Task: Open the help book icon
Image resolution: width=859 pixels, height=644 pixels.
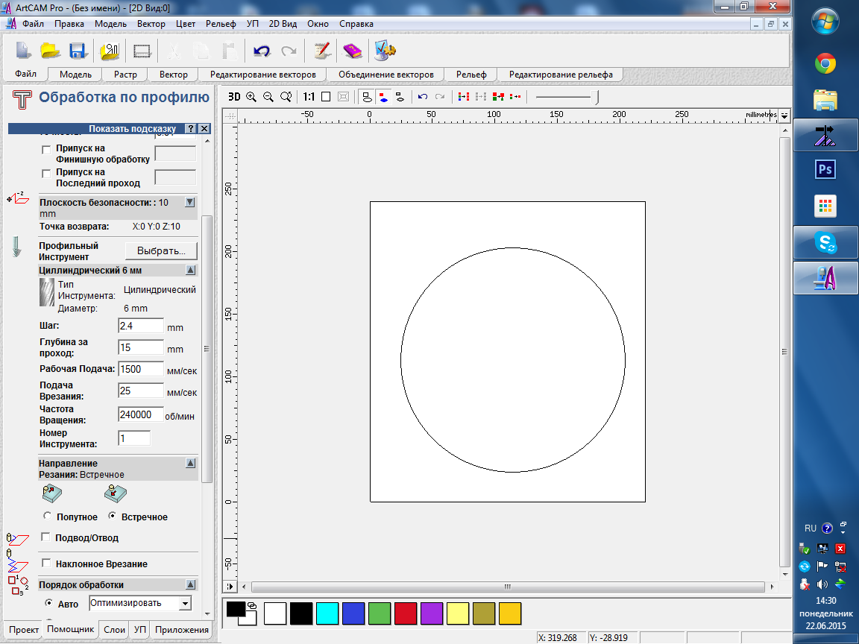Action: (351, 51)
